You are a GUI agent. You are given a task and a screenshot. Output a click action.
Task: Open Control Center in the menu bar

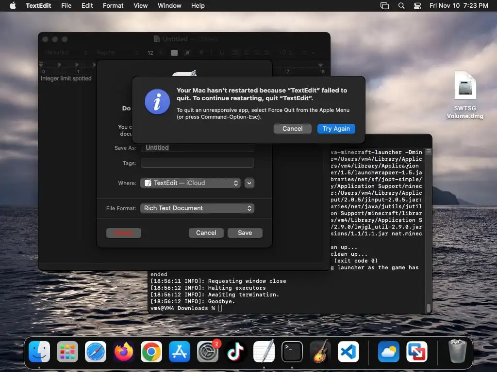coord(417,5)
